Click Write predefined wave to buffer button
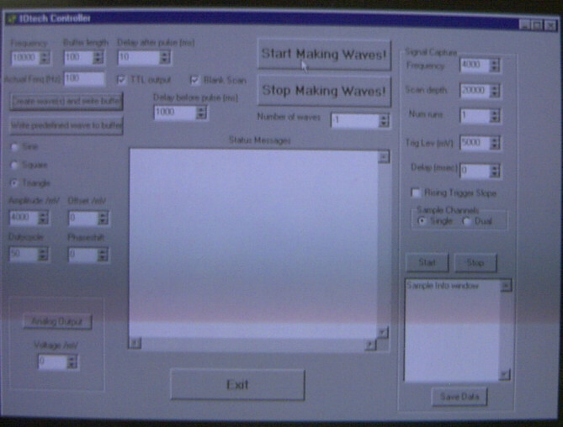The height and width of the screenshot is (427, 563). click(66, 125)
